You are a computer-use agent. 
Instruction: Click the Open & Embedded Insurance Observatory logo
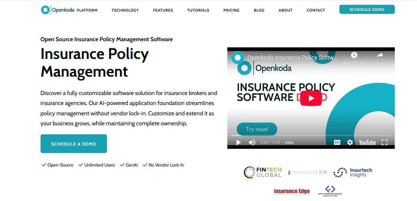[330, 191]
